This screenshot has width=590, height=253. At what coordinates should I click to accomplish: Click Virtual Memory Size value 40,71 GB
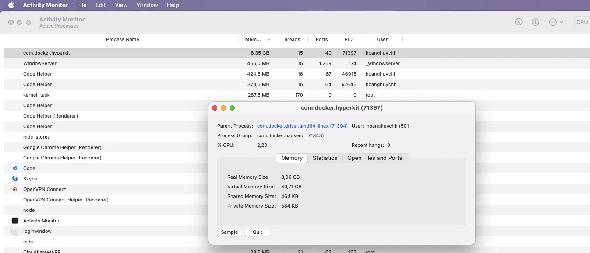pos(291,187)
